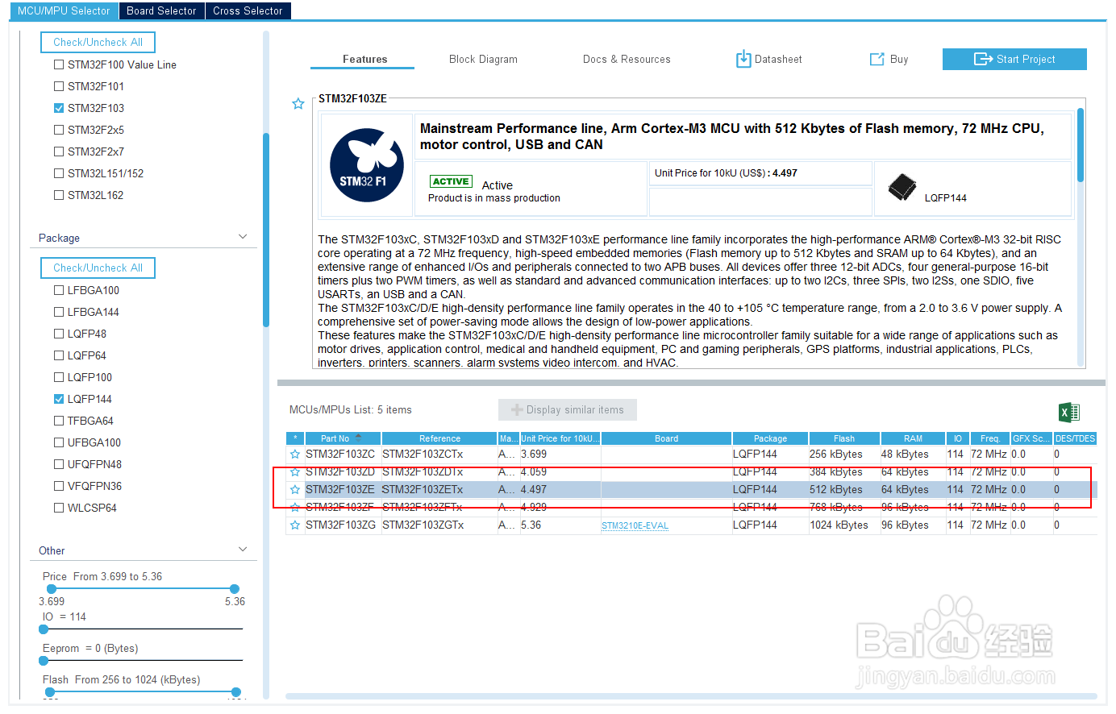Check the STM32F2x5 line
1116x714 pixels.
click(x=59, y=130)
